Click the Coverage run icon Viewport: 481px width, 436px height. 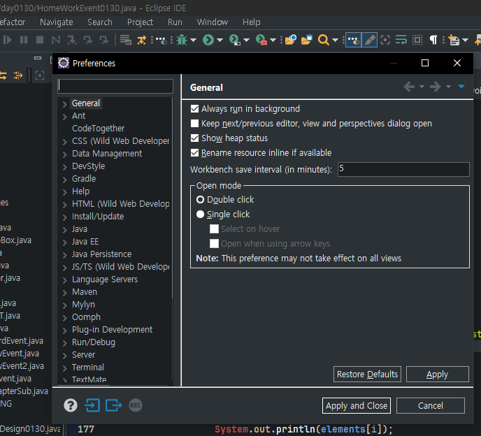235,40
